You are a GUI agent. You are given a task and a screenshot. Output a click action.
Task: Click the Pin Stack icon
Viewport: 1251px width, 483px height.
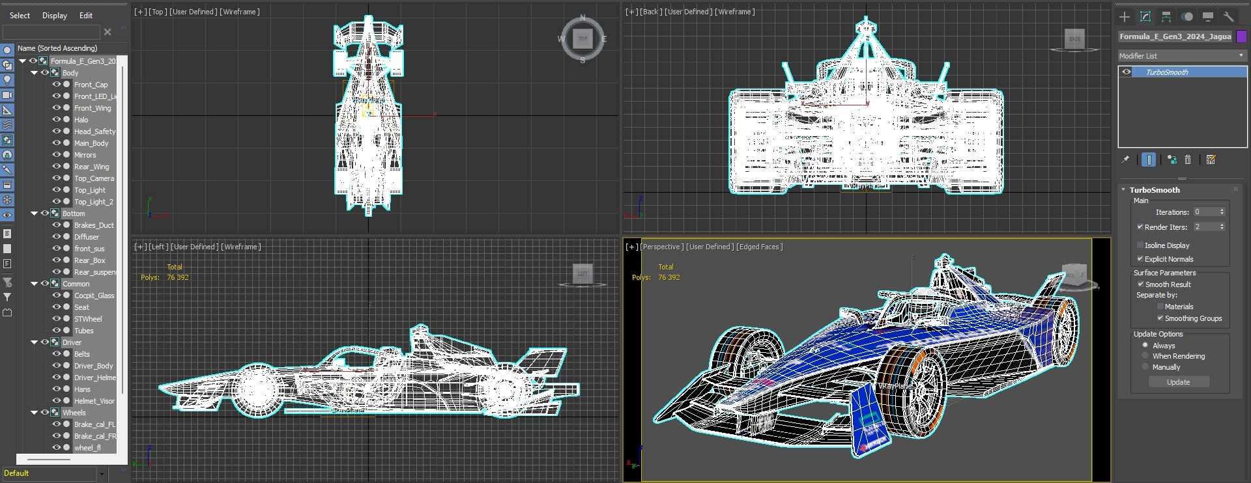click(1125, 159)
